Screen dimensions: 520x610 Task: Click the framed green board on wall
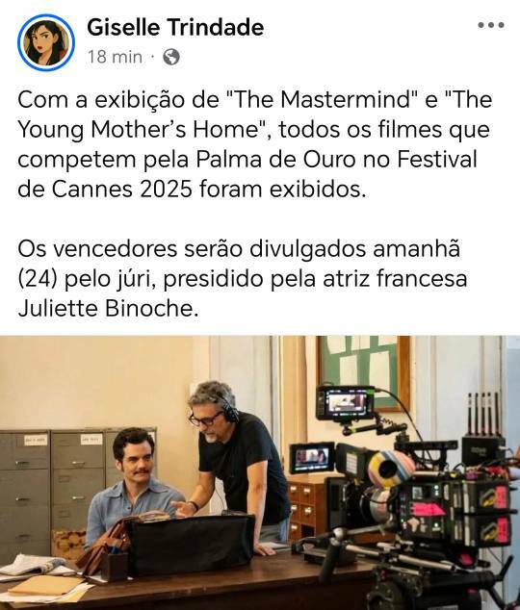364,372
